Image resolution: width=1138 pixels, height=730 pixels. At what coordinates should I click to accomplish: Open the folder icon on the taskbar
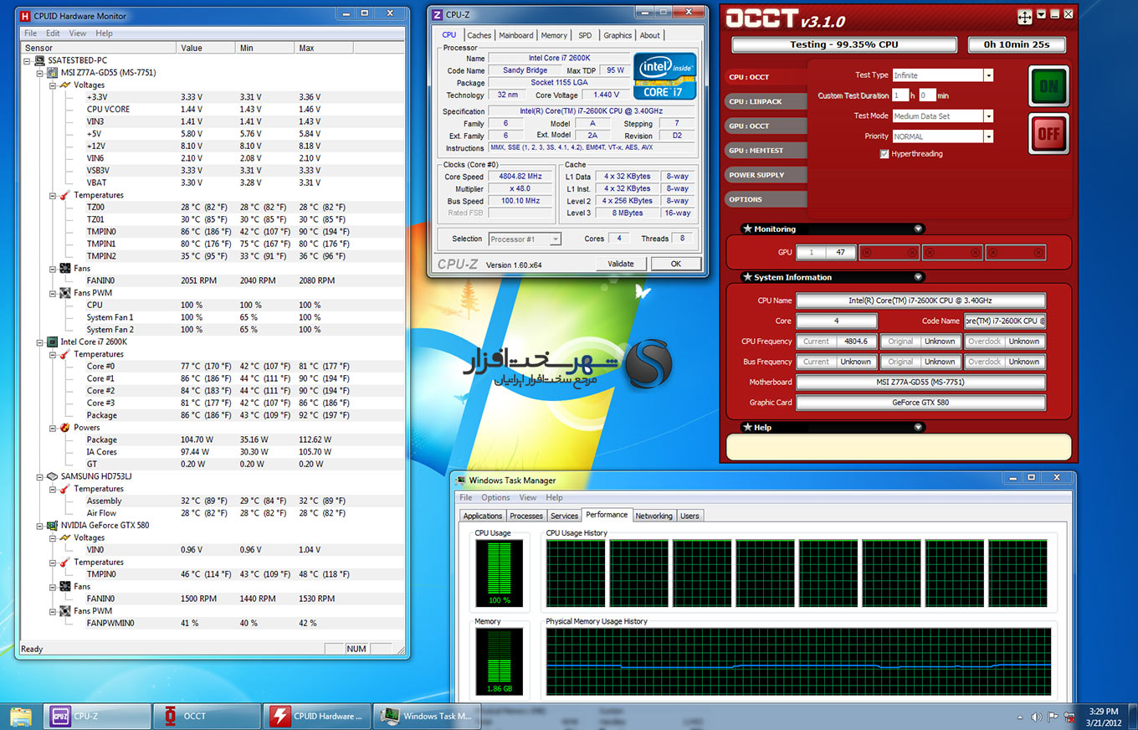coord(21,716)
